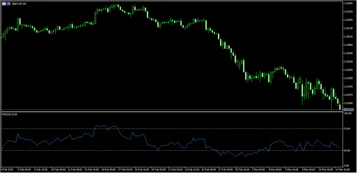Click the divider between price chart and RSI

[172, 111]
